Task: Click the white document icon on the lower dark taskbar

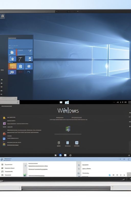Action: 65,155
